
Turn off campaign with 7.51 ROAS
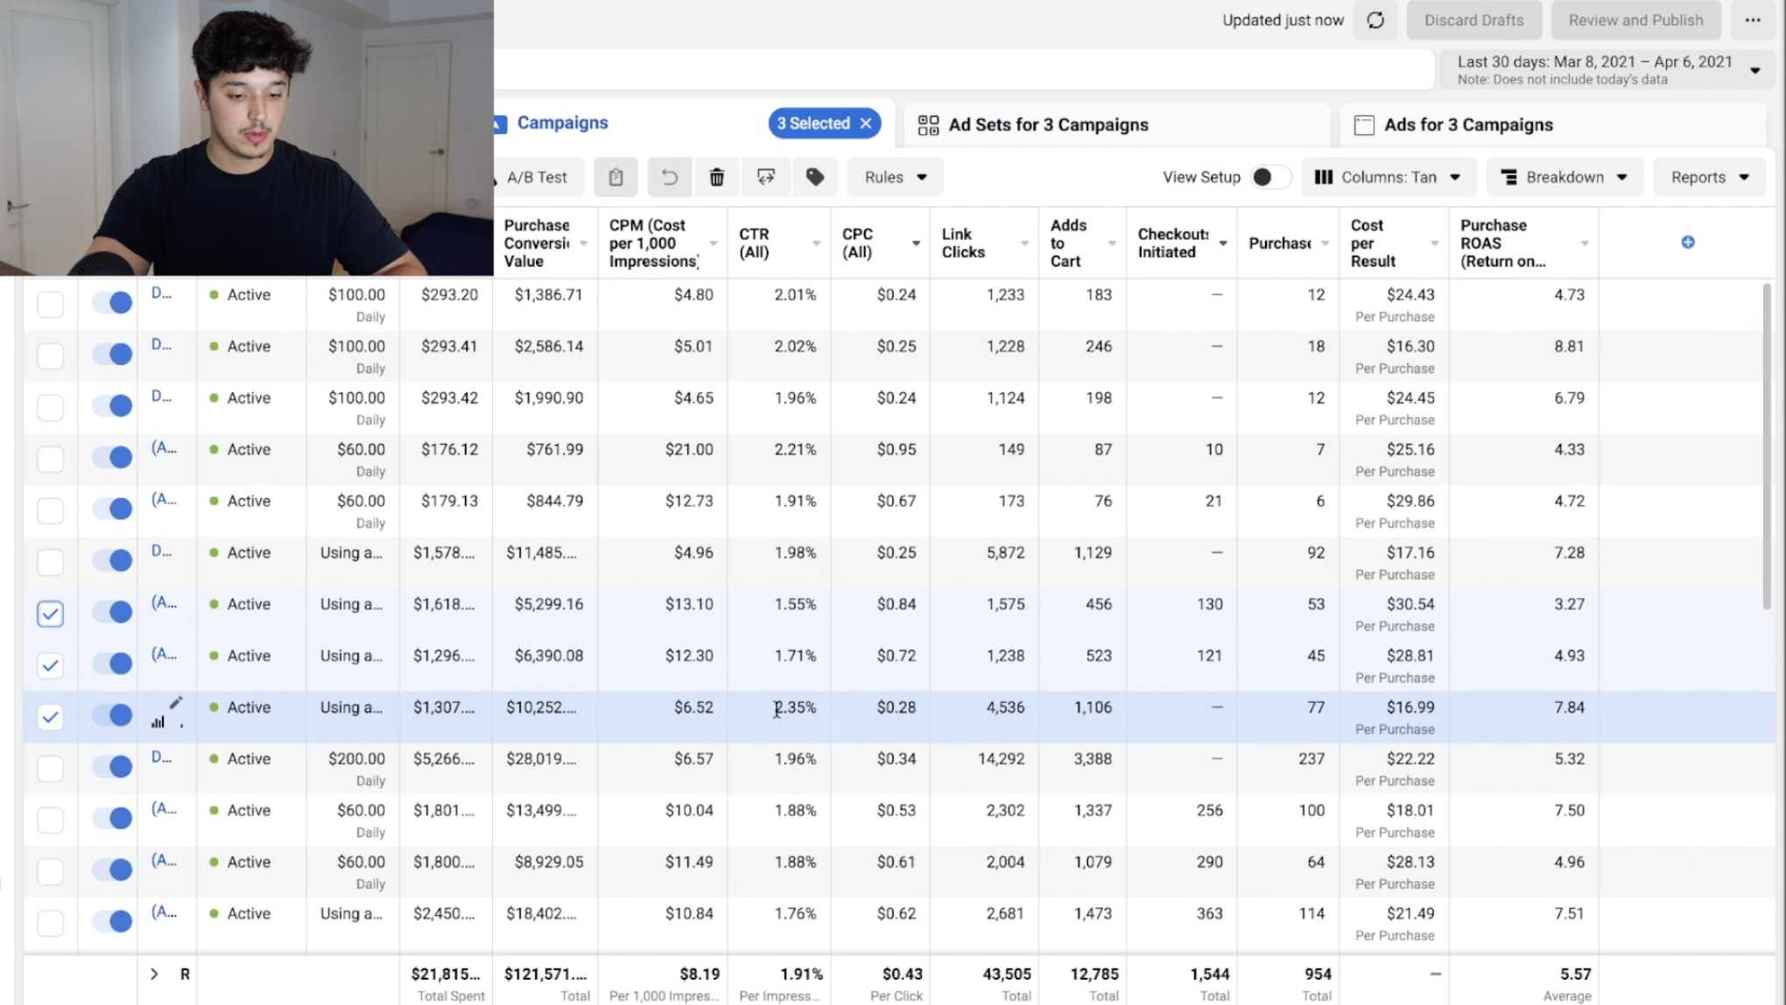(112, 921)
